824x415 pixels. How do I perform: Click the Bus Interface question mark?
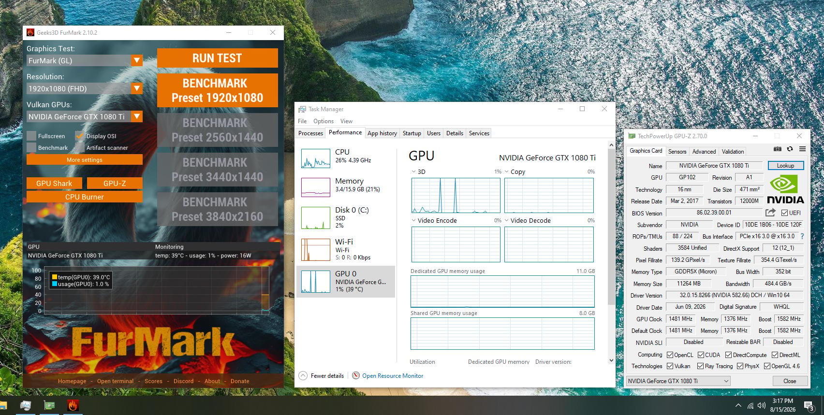tap(802, 236)
